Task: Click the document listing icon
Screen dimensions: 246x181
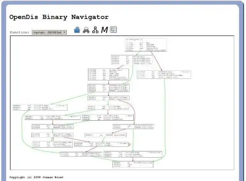Action: [113, 30]
